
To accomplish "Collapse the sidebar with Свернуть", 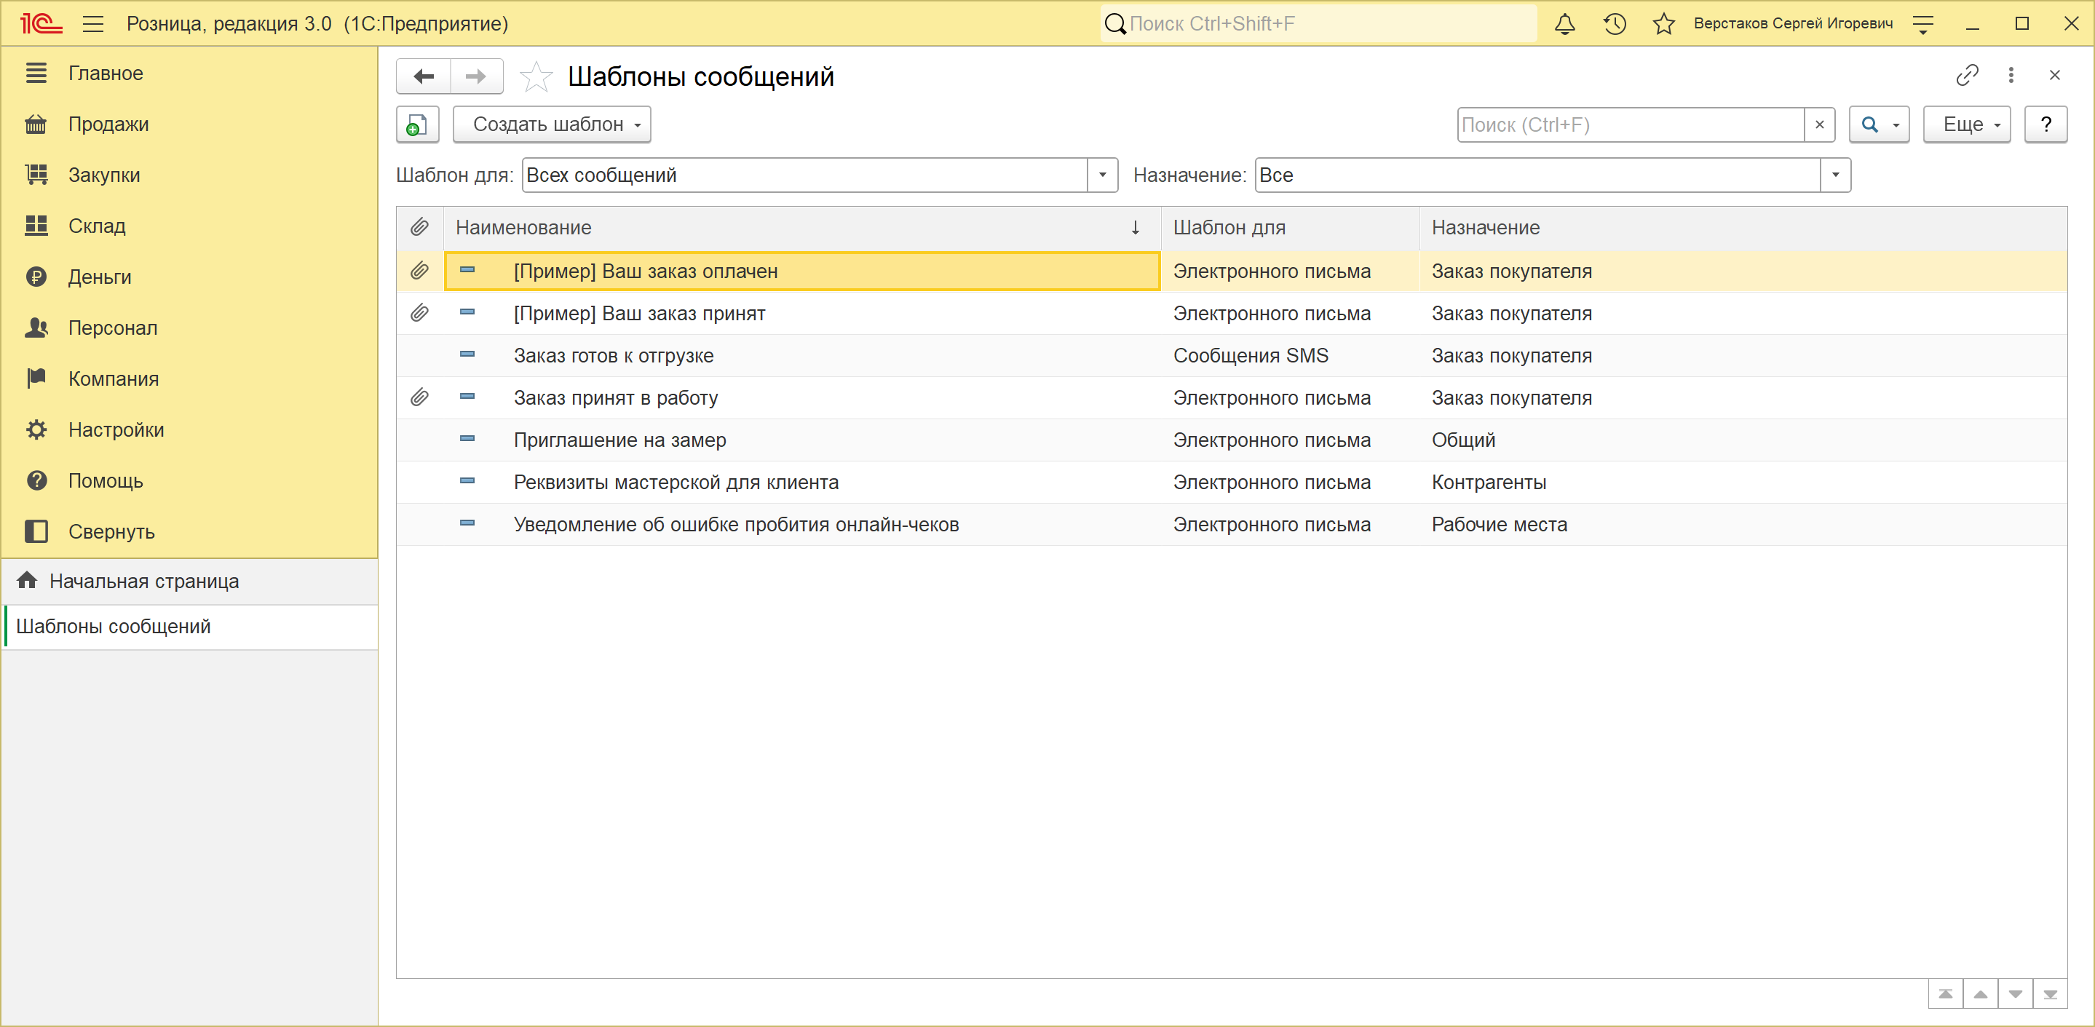I will point(190,532).
